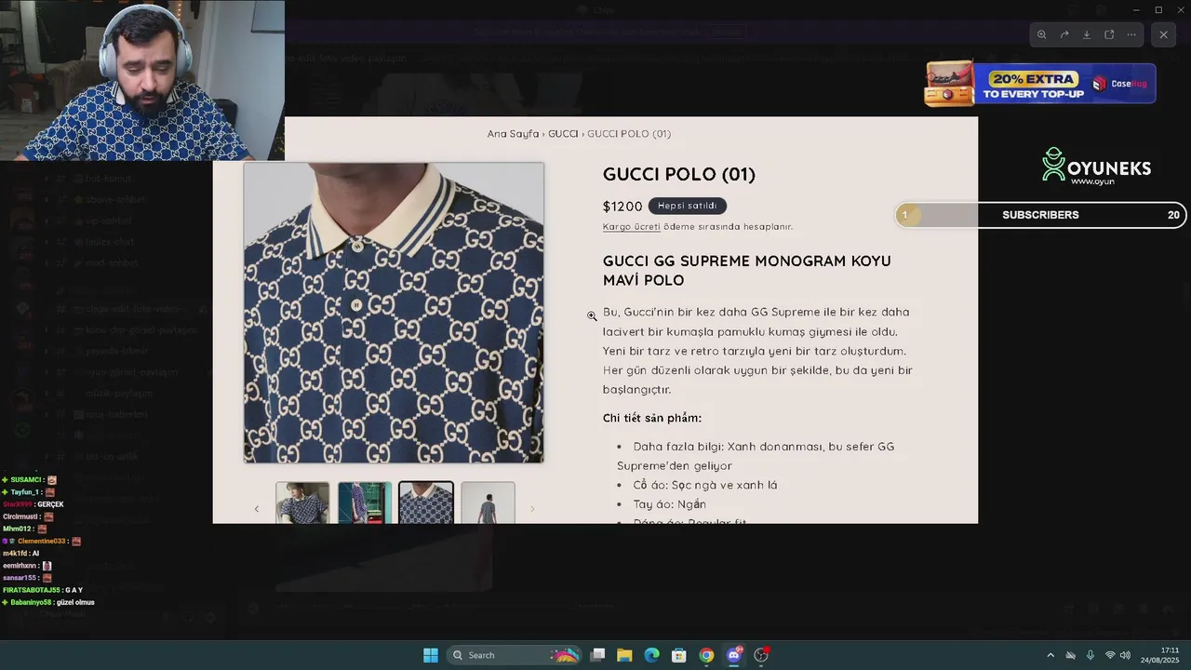
Task: Click 'Cổ áo: Sọc ngà ve xanh lá' bullet
Action: coord(705,485)
